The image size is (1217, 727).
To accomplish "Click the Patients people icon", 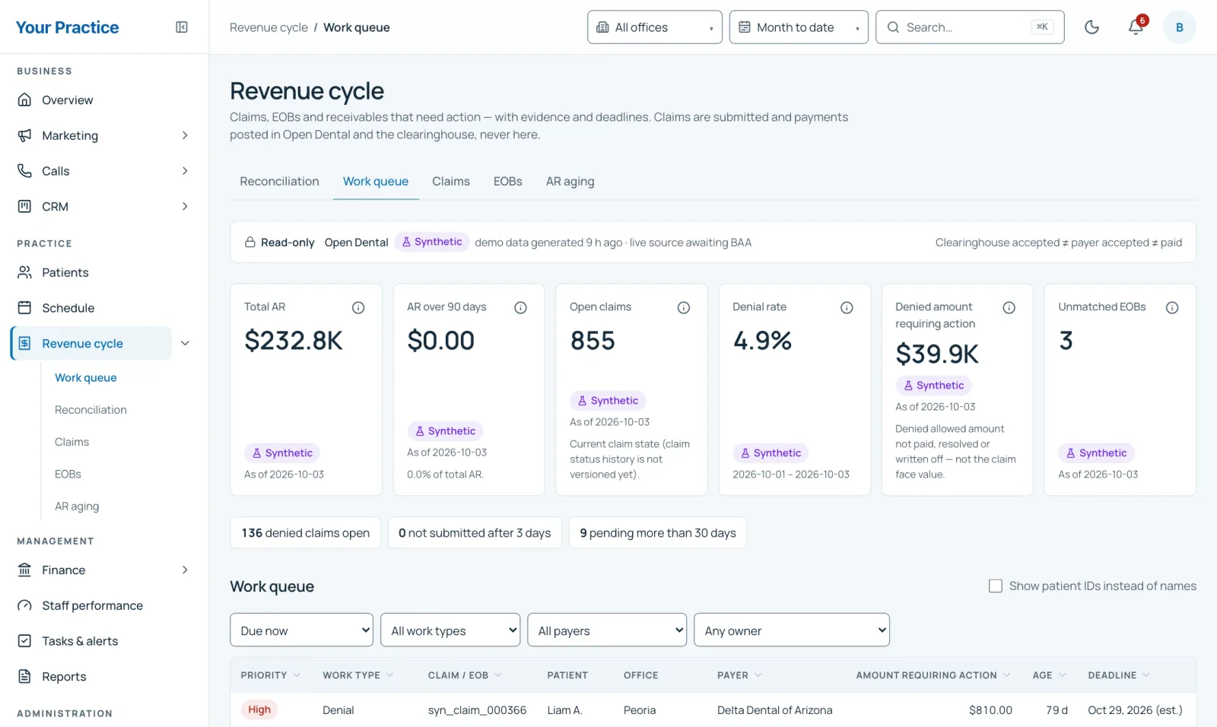I will click(x=25, y=272).
